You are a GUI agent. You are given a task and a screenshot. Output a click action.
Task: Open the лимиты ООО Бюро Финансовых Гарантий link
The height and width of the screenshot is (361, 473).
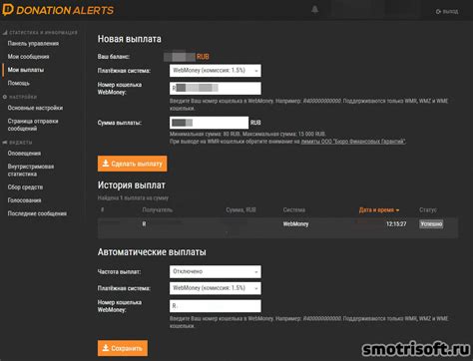pos(353,142)
